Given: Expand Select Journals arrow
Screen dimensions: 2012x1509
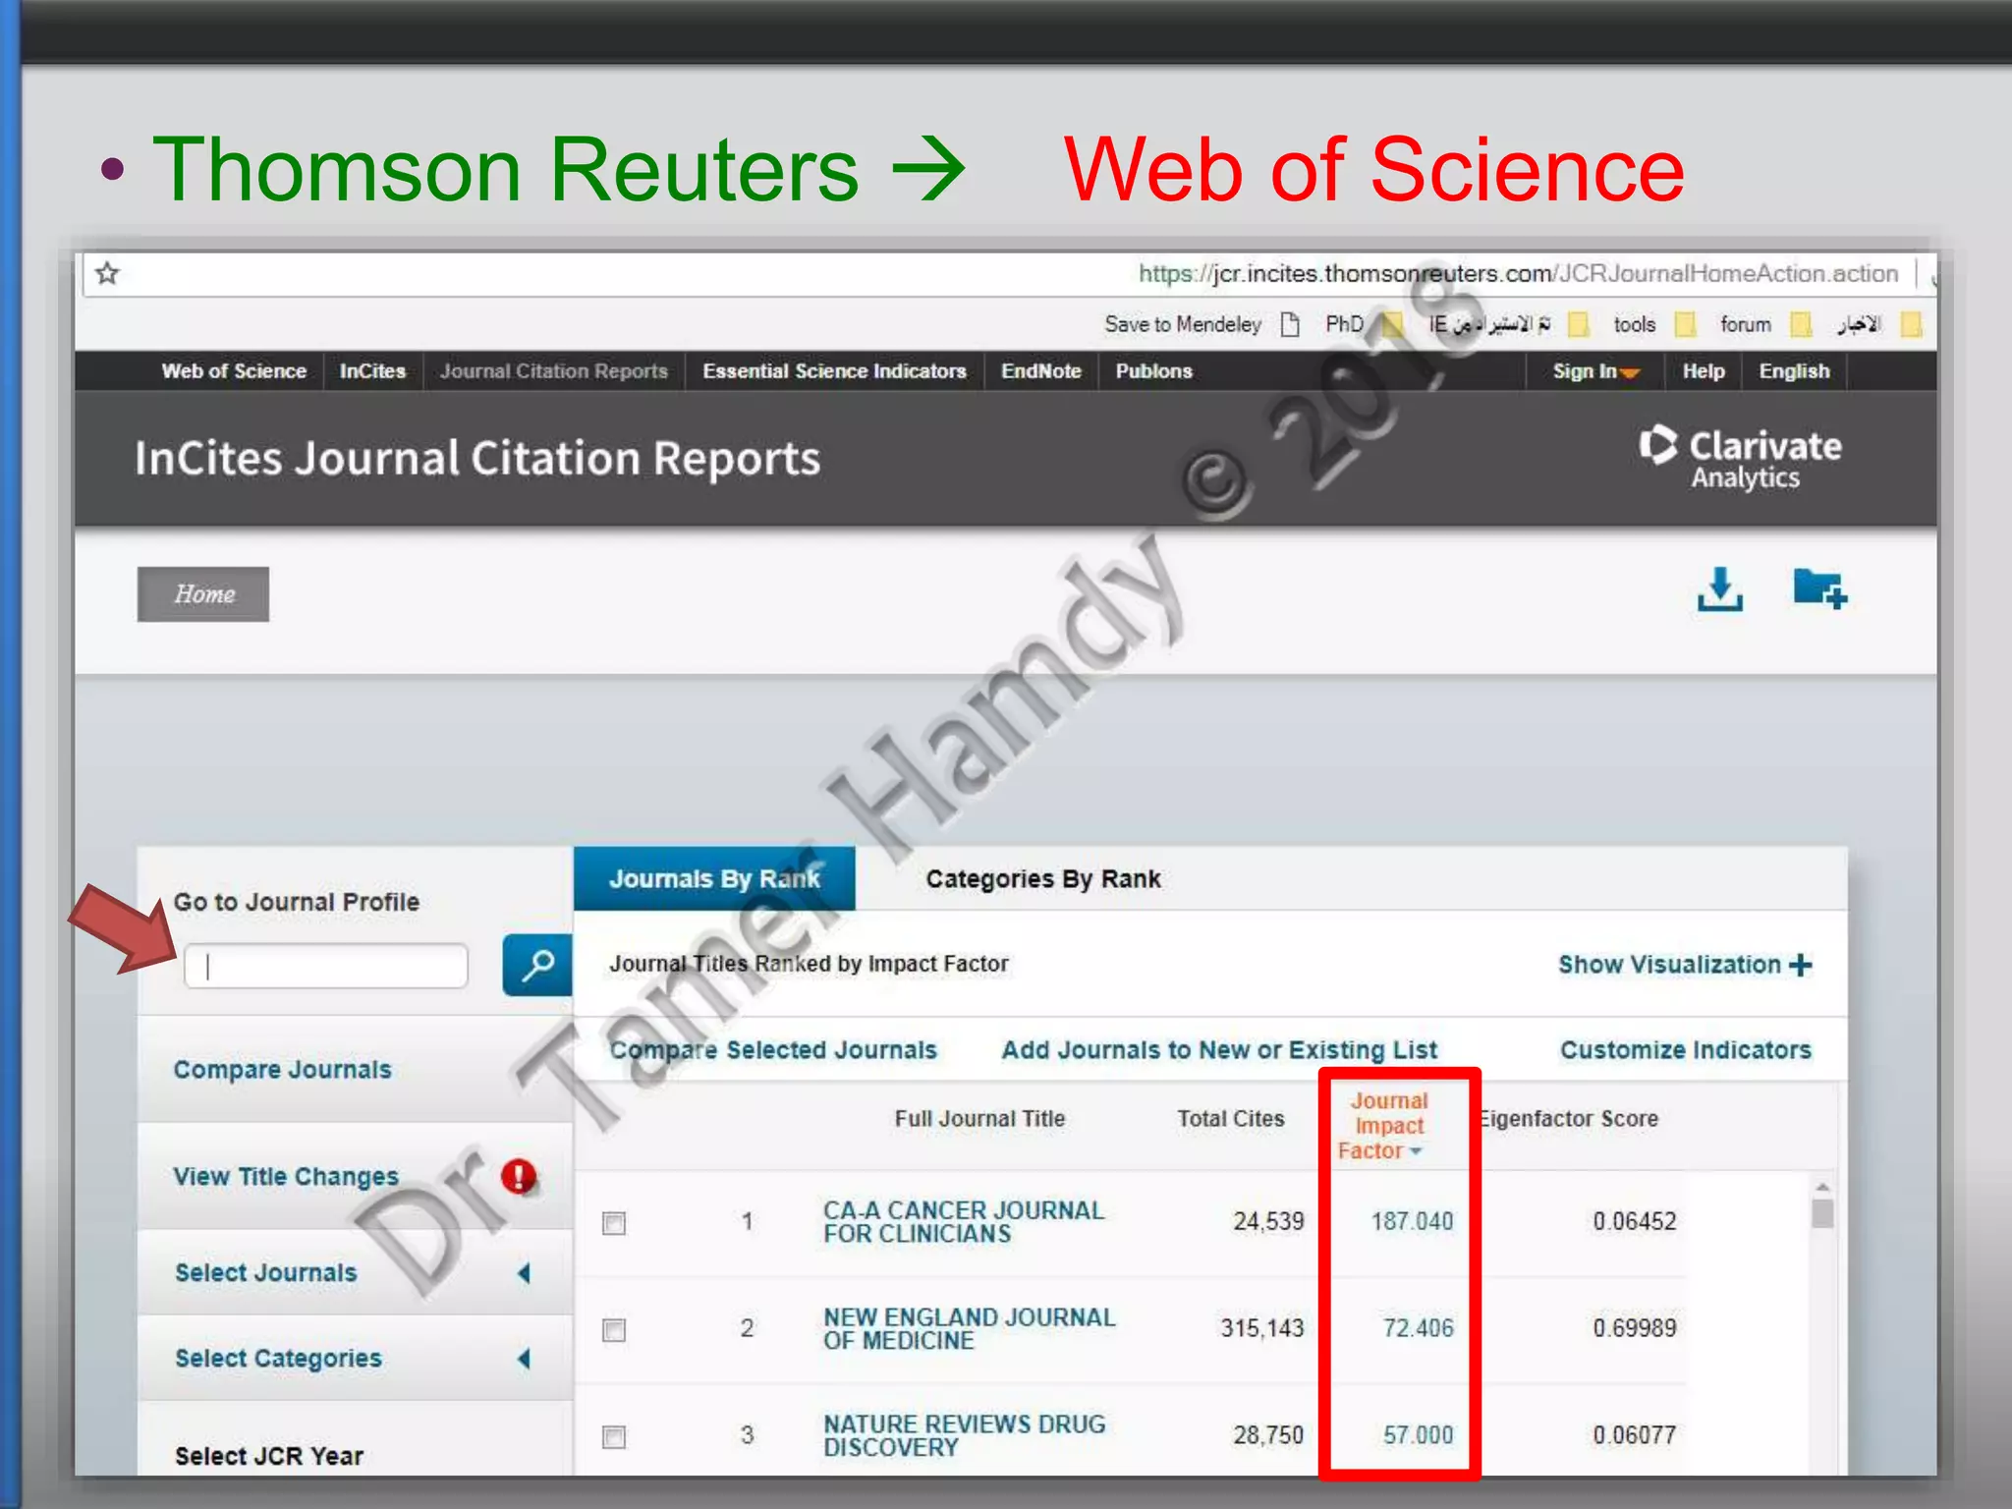Looking at the screenshot, I should 524,1273.
